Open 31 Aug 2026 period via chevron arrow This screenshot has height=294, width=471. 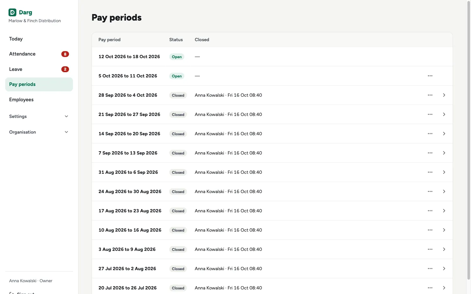point(444,172)
